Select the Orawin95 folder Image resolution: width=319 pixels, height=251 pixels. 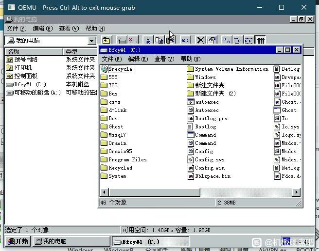coord(116,151)
